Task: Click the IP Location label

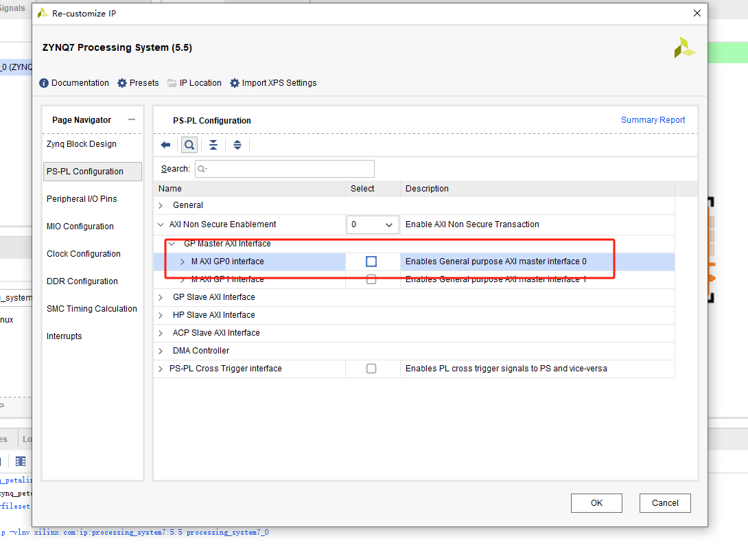Action: click(200, 83)
